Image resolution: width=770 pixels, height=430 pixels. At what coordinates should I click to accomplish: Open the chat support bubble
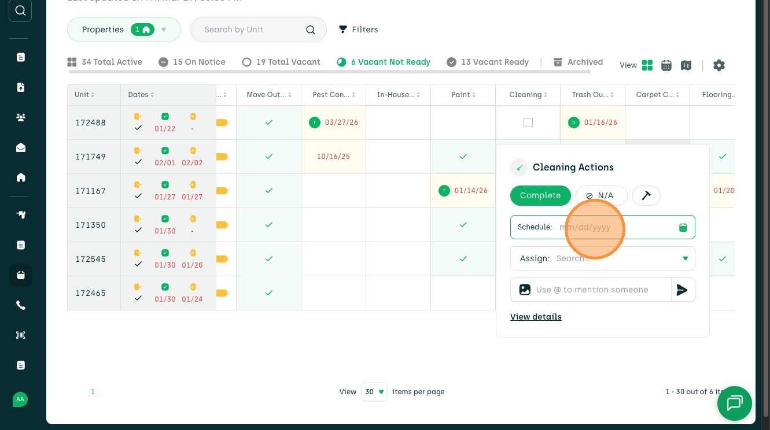coord(734,403)
